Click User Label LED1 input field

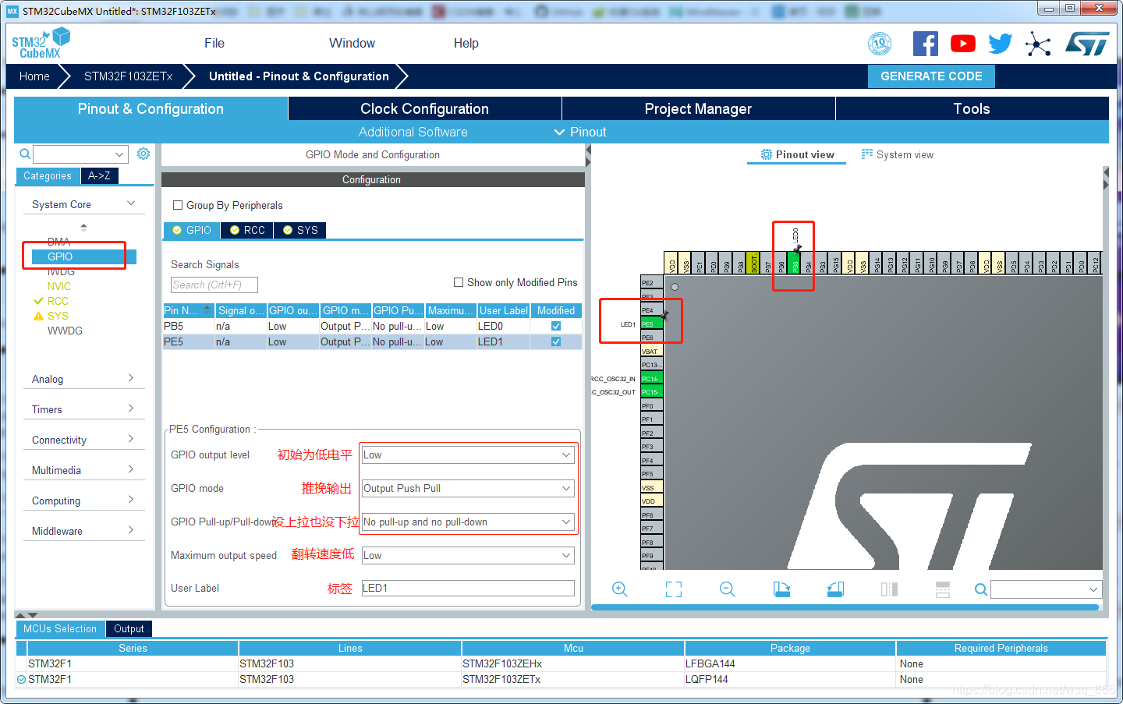click(468, 588)
